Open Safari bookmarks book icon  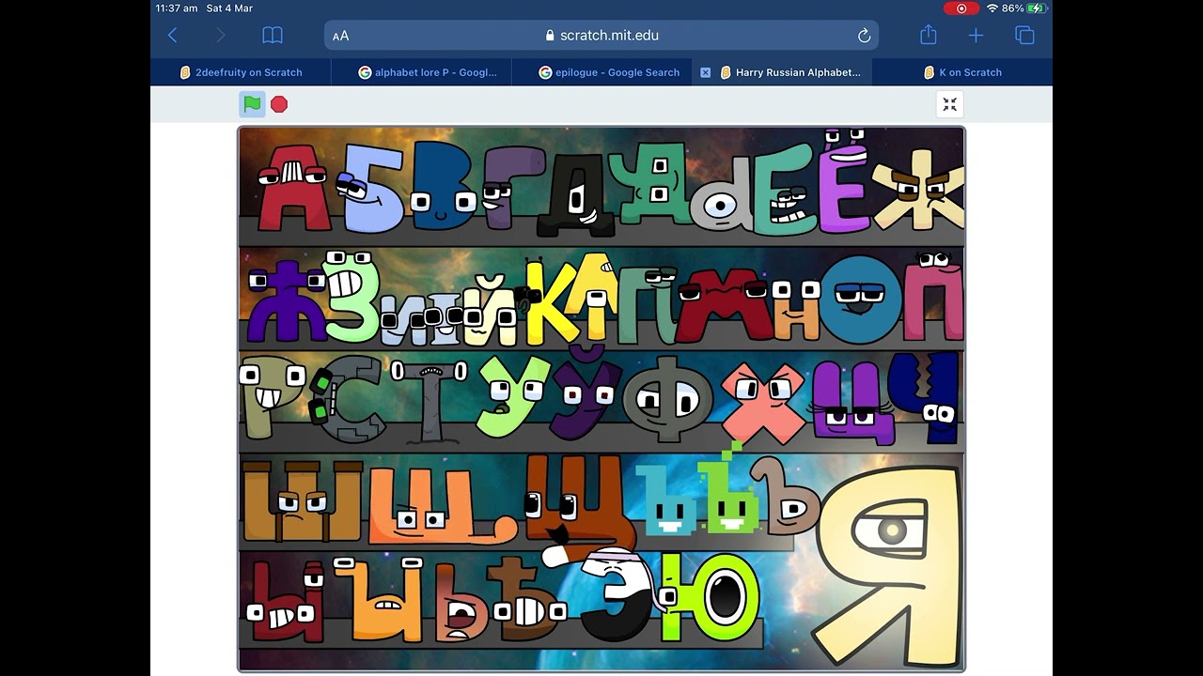coord(273,36)
